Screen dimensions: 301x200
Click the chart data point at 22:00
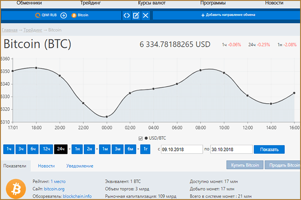tap(83, 103)
